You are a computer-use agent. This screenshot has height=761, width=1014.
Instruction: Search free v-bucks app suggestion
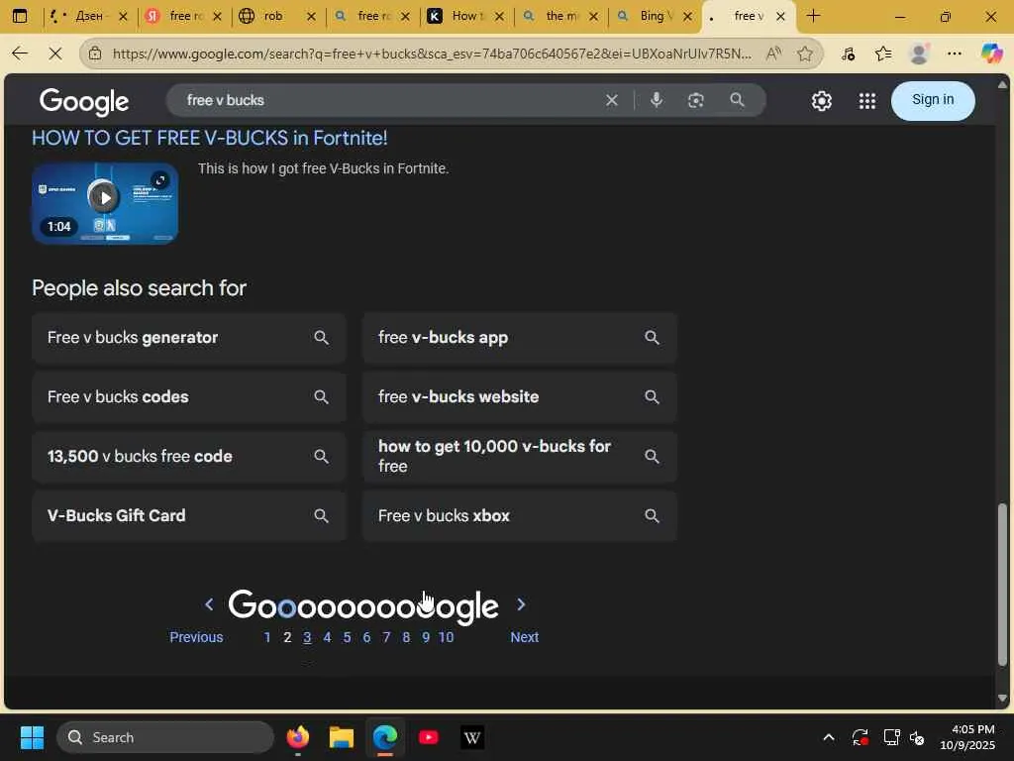coord(519,338)
